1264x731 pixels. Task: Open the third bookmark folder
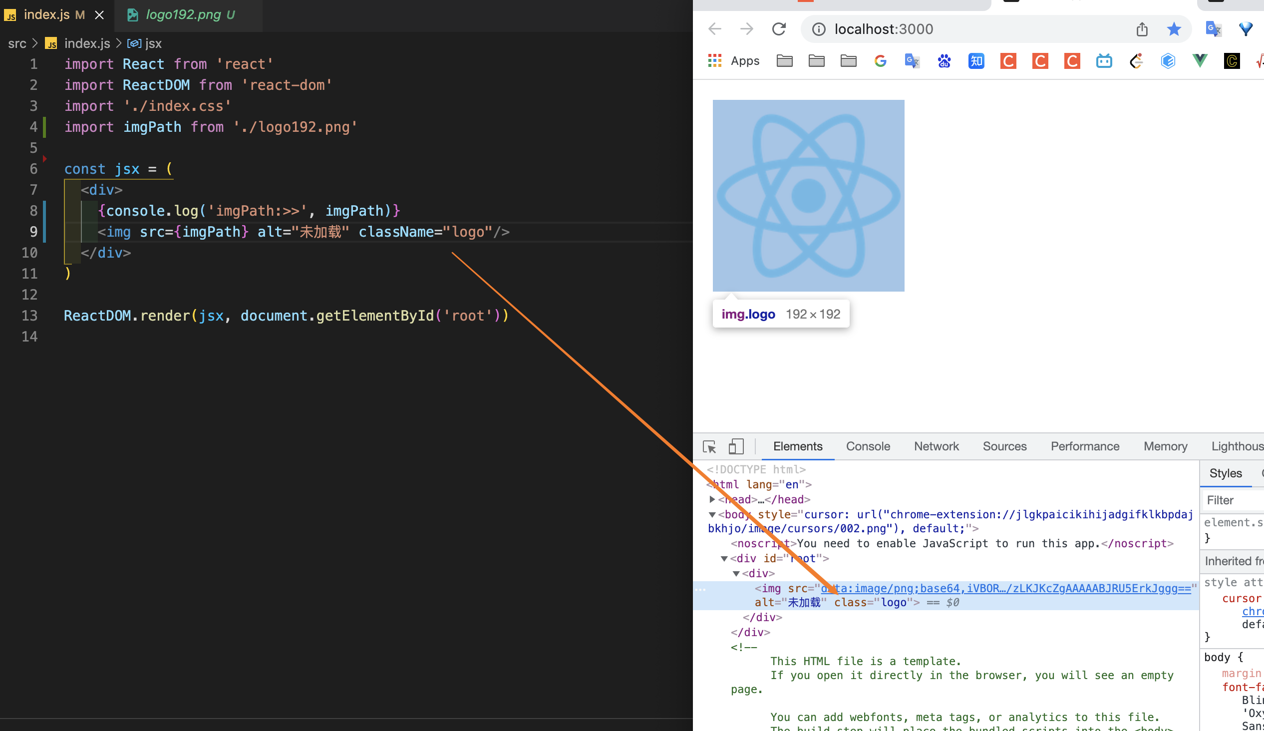click(849, 61)
